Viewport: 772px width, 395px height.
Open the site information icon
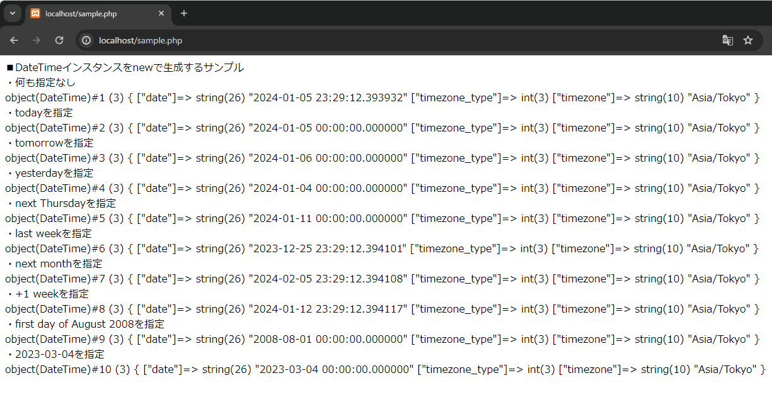click(87, 40)
